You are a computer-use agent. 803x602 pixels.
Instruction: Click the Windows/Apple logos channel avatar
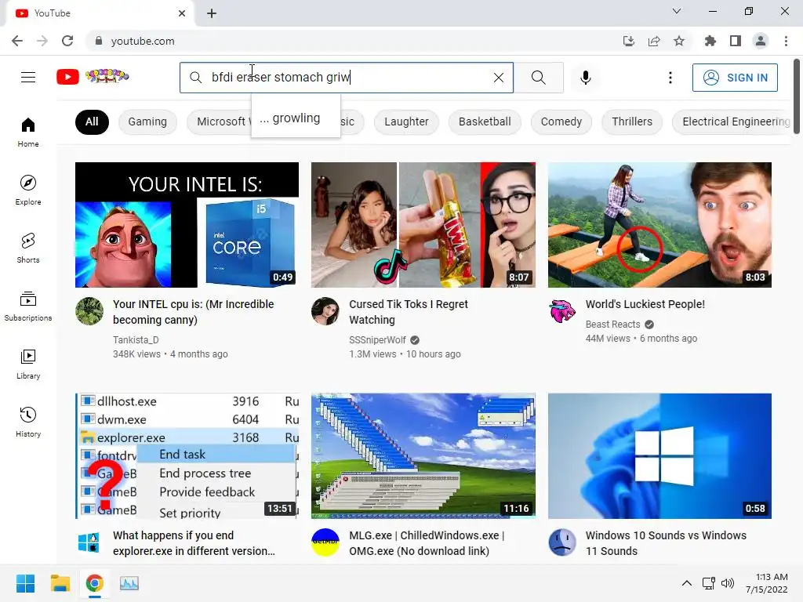click(x=89, y=542)
